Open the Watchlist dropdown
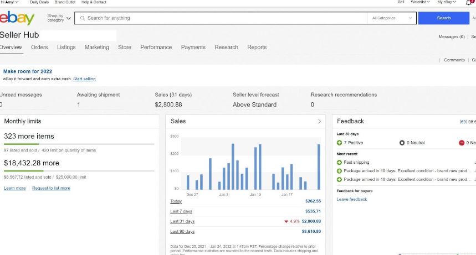Viewport: 476px width, 255px height. click(420, 2)
